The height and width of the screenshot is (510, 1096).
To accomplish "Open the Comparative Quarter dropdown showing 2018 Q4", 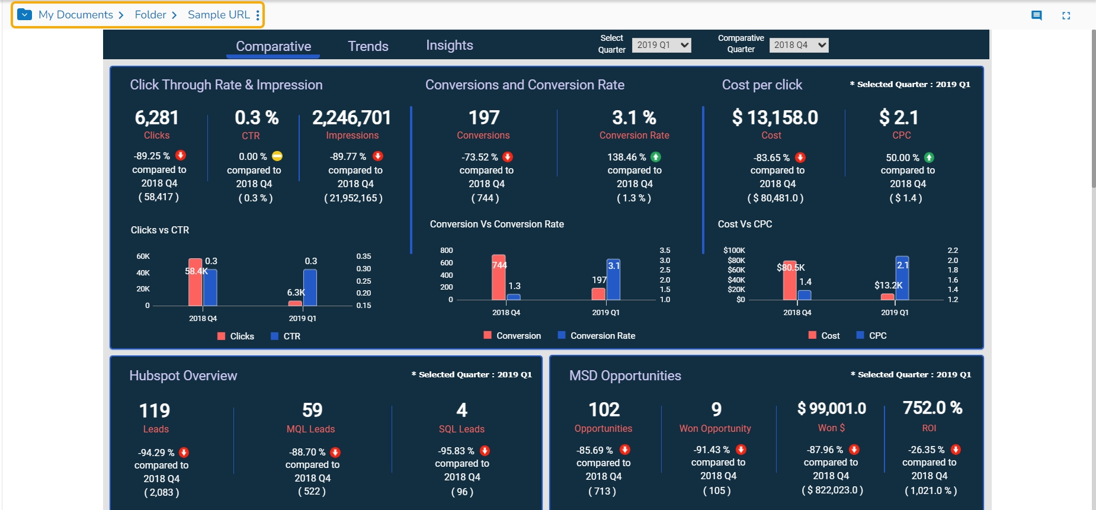I will (799, 45).
